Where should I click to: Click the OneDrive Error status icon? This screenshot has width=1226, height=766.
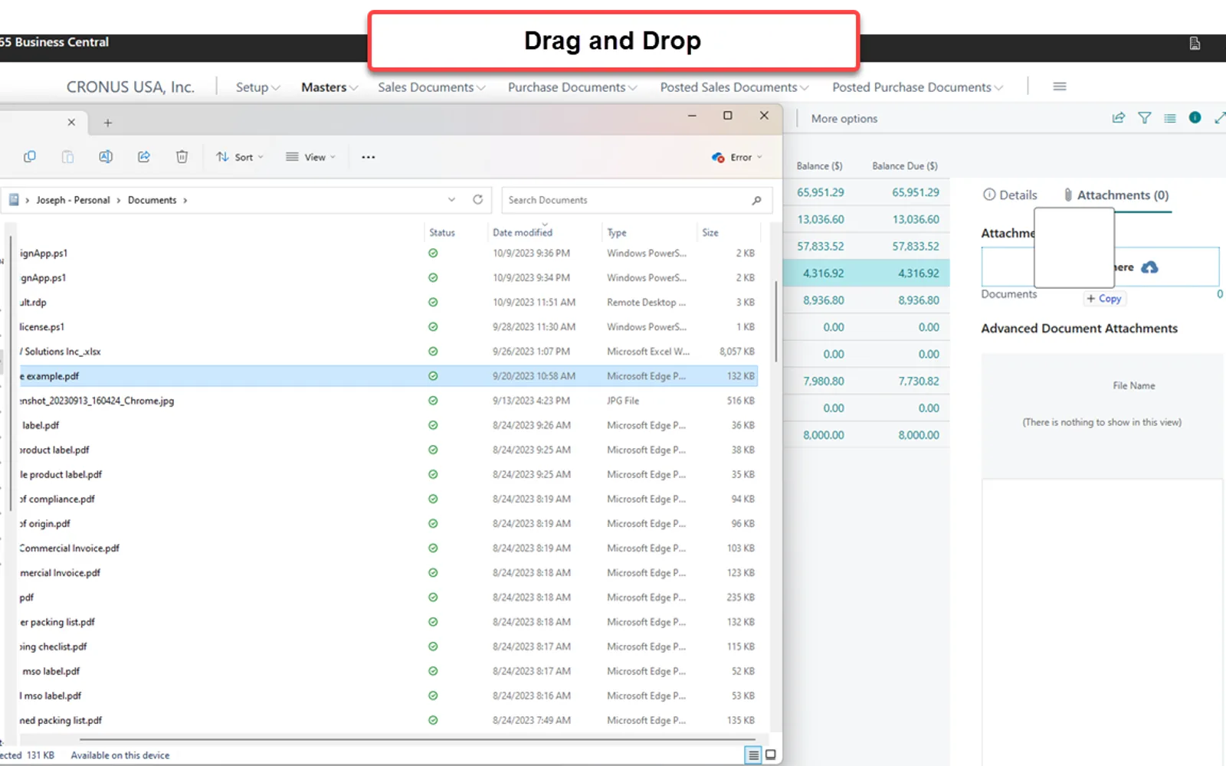(718, 157)
